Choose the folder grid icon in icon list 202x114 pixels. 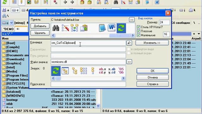click(x=84, y=71)
